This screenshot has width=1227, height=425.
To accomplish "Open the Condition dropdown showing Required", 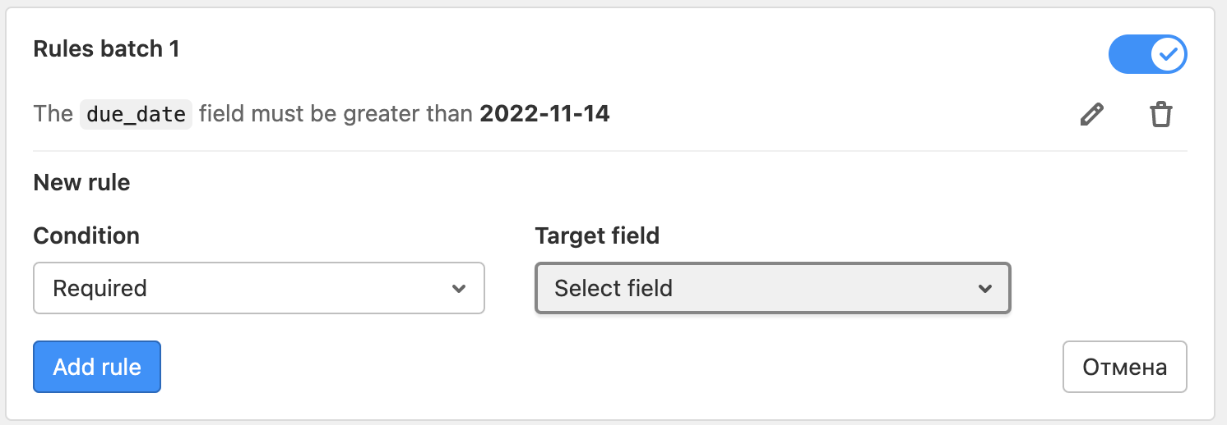I will [x=258, y=288].
